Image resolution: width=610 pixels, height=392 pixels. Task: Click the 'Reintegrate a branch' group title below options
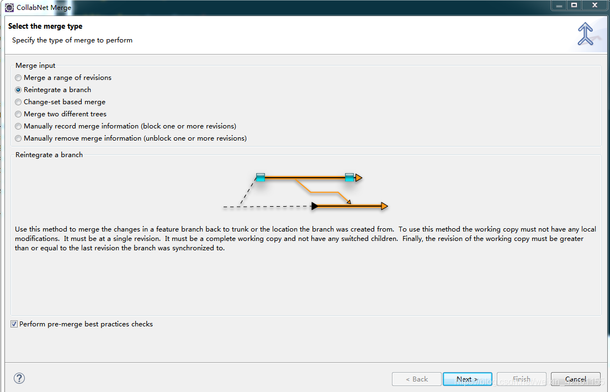[x=49, y=154]
